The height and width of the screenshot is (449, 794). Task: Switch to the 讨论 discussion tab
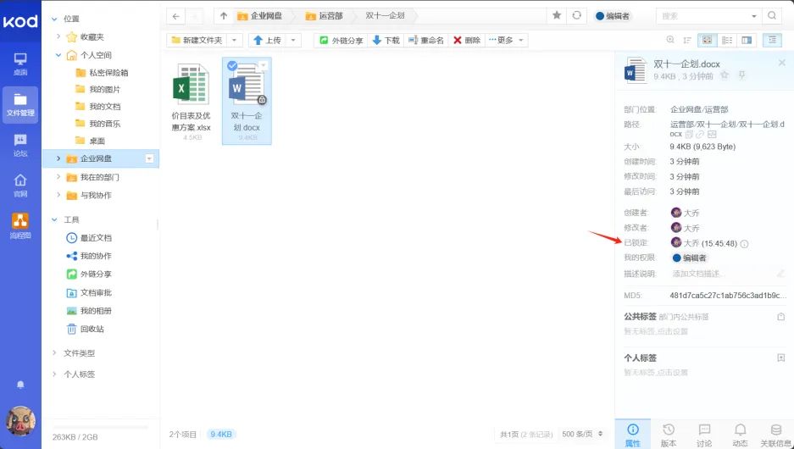[x=704, y=435]
